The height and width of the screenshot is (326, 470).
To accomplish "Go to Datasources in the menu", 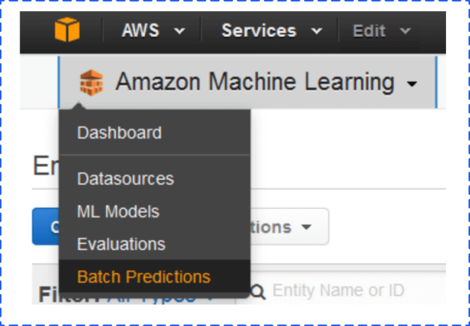I will (125, 179).
